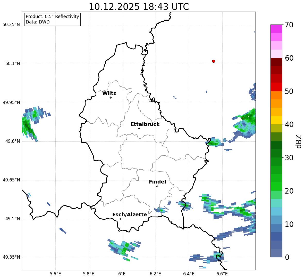Click the 6.6°E longitude label
The width and height of the screenshot is (305, 279).
coord(222,274)
